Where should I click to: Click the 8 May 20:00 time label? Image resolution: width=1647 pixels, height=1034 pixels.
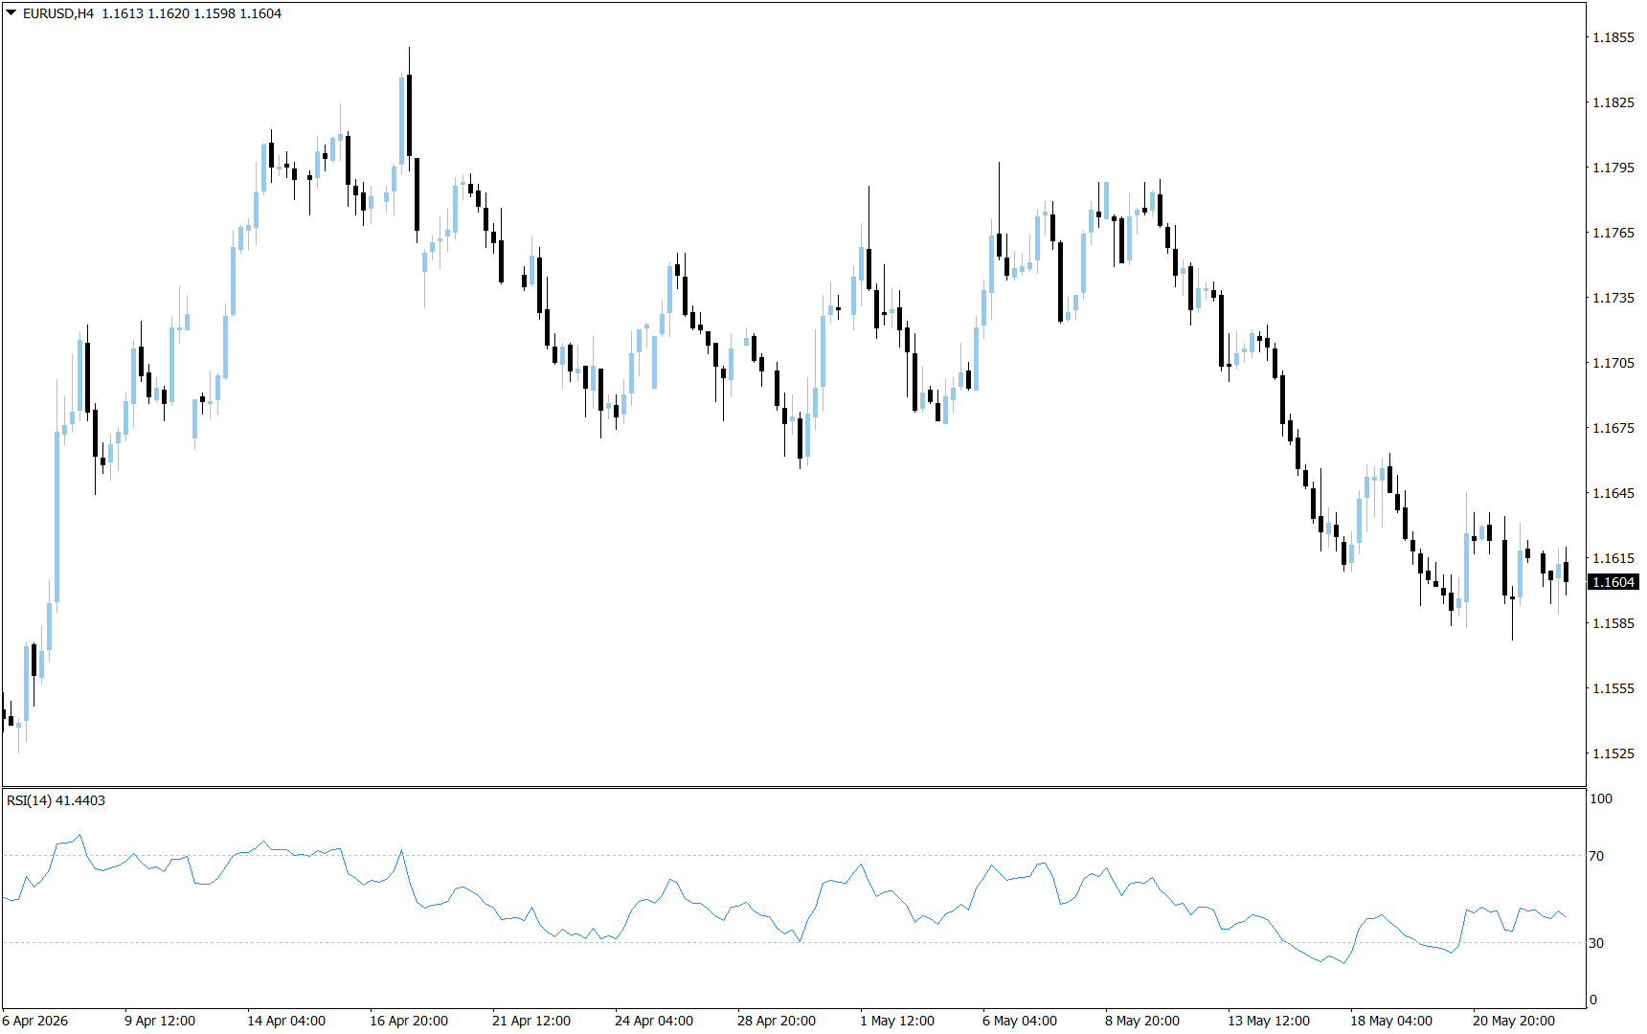[1142, 1021]
